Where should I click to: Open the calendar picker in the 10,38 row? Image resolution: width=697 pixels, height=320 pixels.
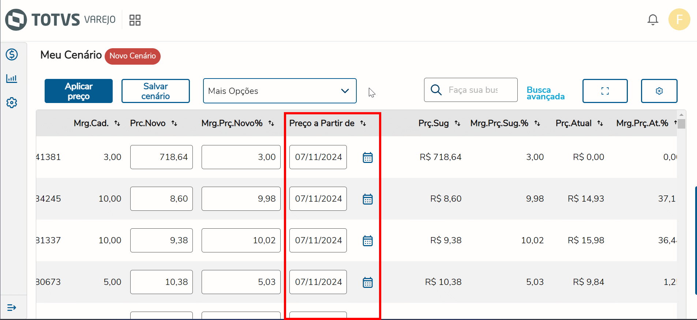[368, 282]
